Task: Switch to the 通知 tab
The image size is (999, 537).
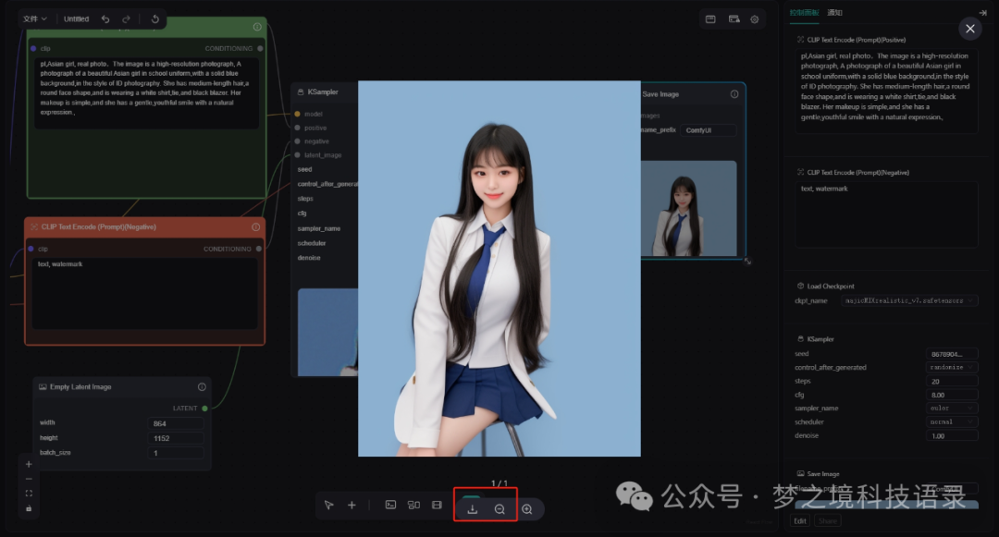Action: [835, 12]
